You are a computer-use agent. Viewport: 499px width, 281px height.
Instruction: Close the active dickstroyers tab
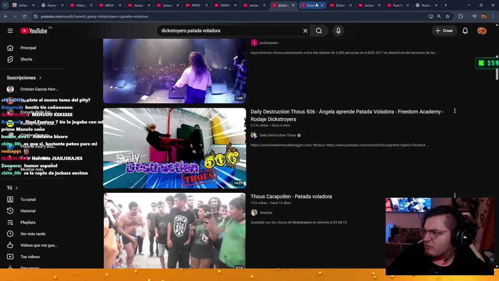coord(293,5)
